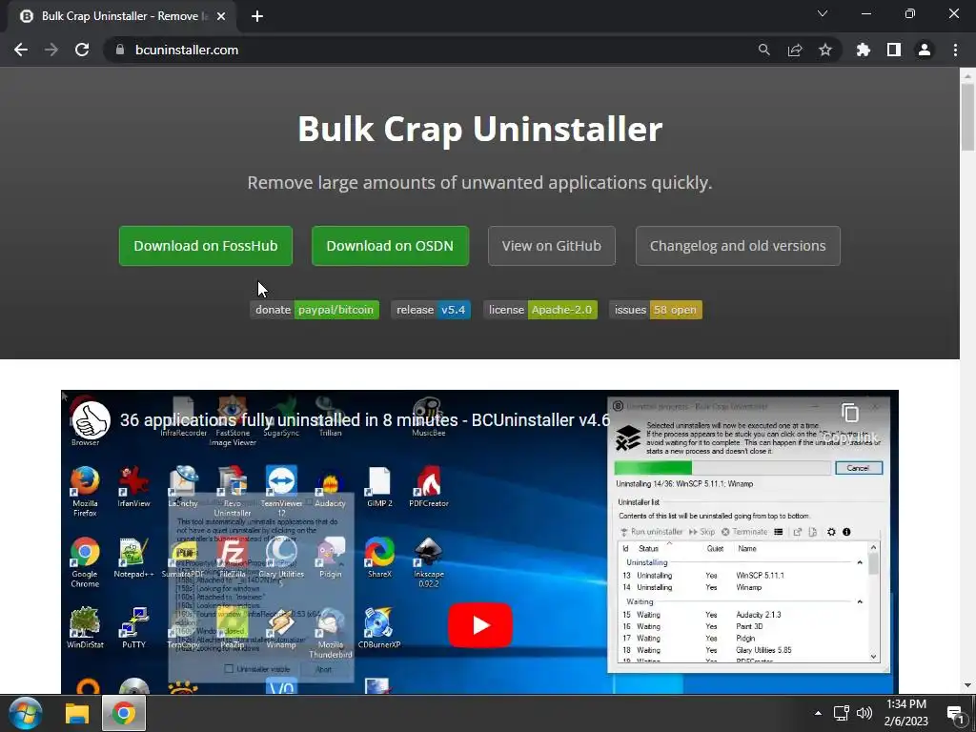The width and height of the screenshot is (976, 732).
Task: Show hidden system tray icons
Action: click(x=818, y=713)
